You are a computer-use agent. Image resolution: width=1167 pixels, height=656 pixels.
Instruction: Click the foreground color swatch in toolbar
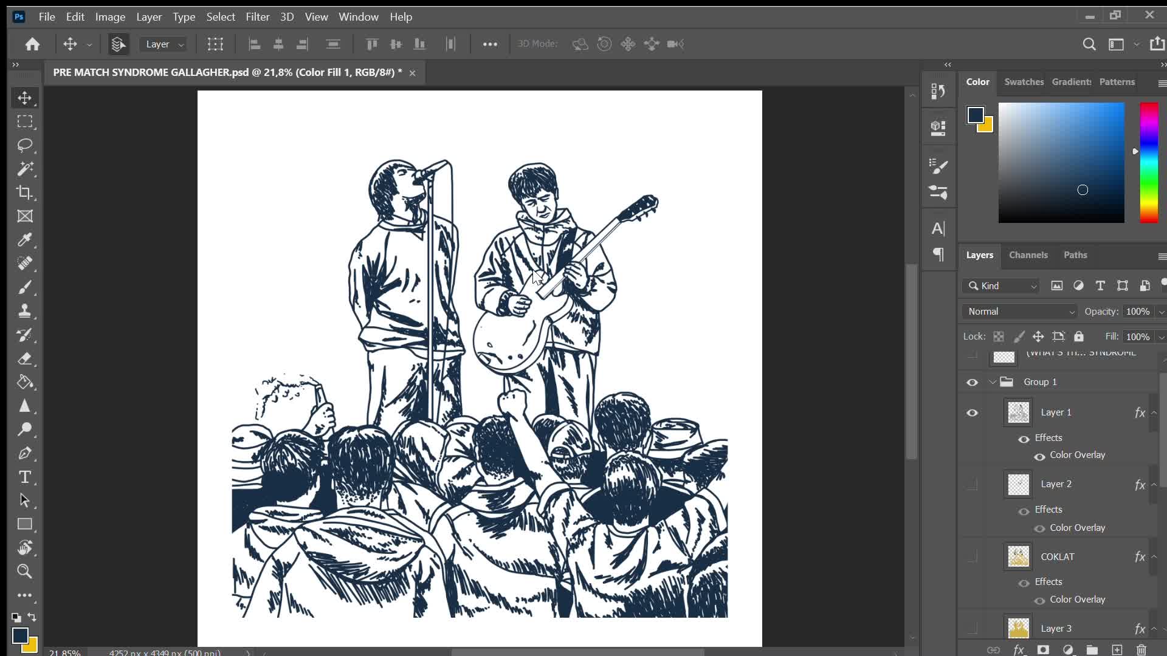pos(19,635)
